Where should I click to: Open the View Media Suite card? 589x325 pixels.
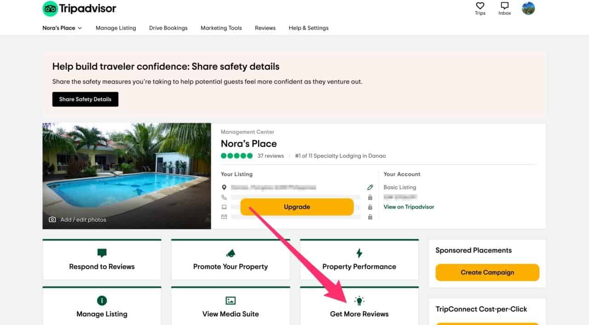231,306
